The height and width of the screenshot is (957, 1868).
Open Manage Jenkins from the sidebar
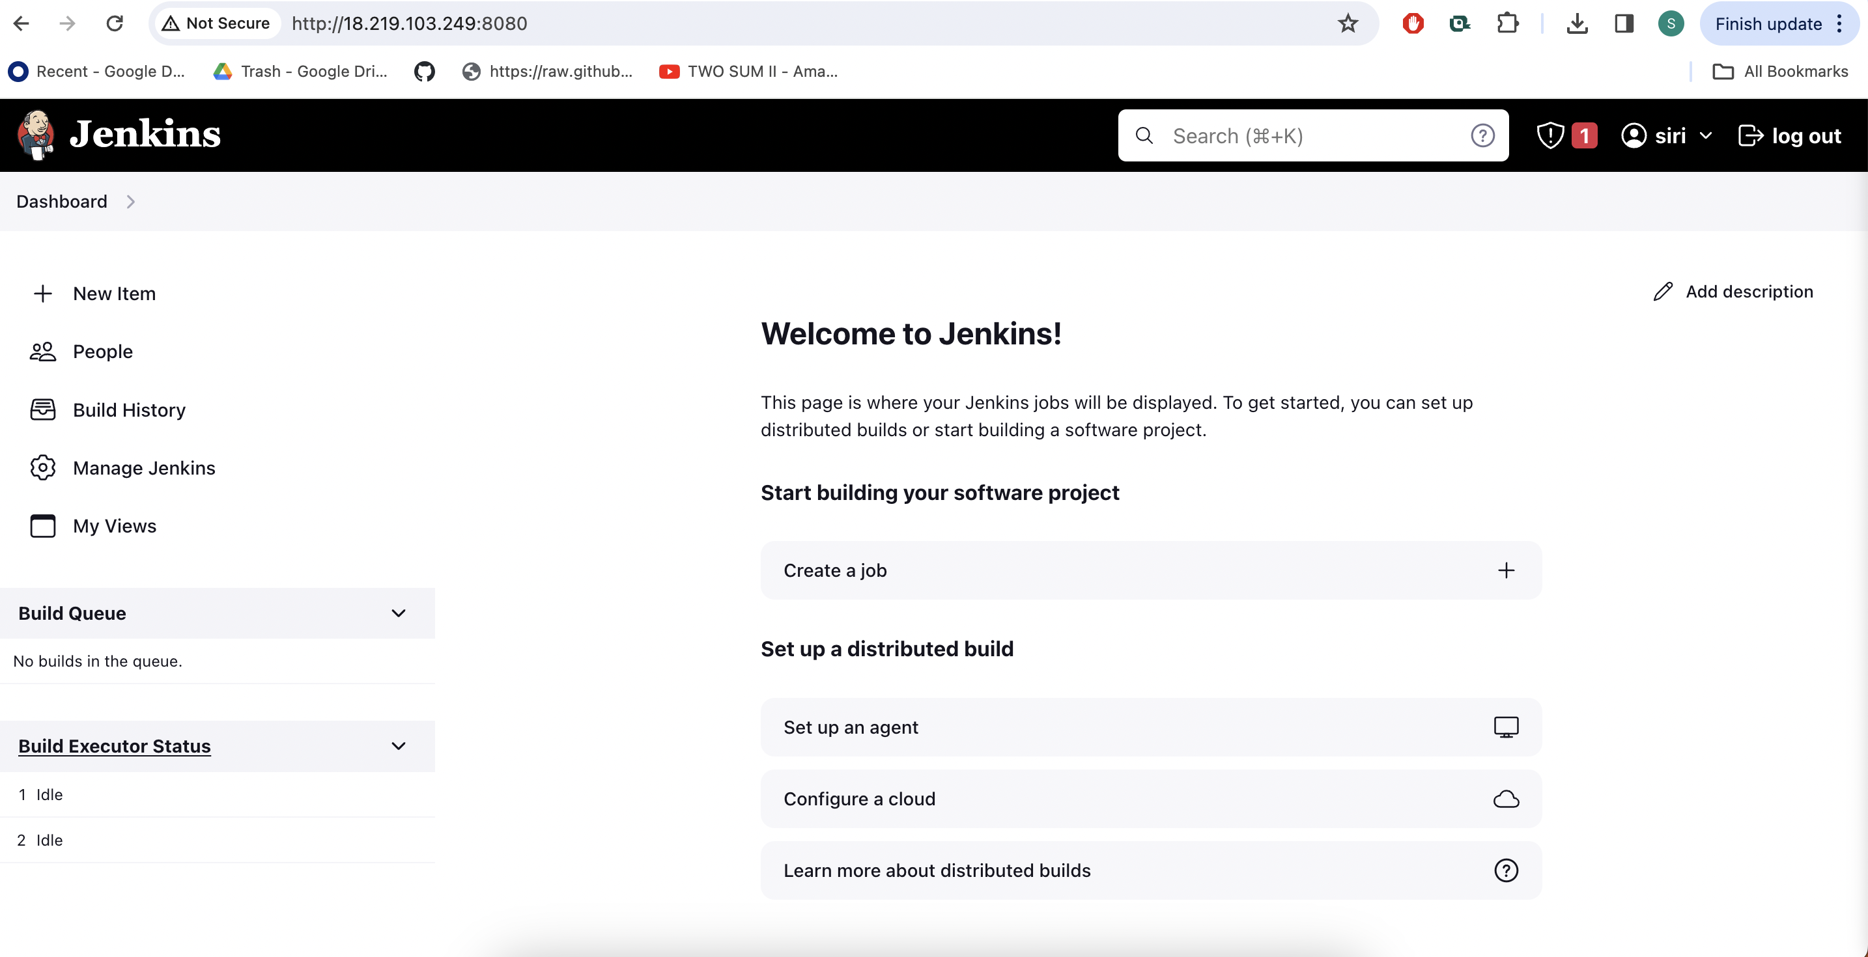click(143, 468)
